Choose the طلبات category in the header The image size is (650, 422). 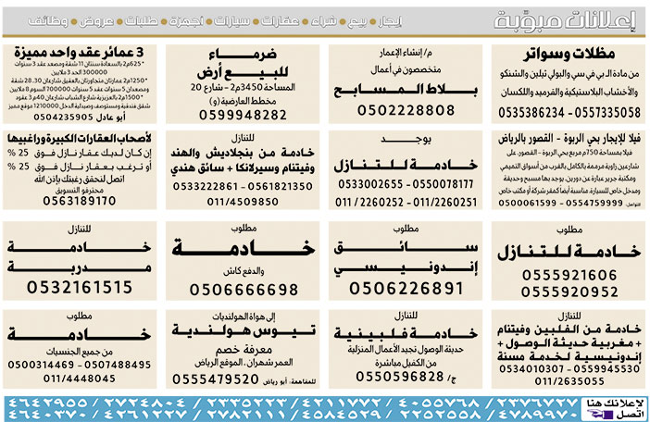(142, 21)
